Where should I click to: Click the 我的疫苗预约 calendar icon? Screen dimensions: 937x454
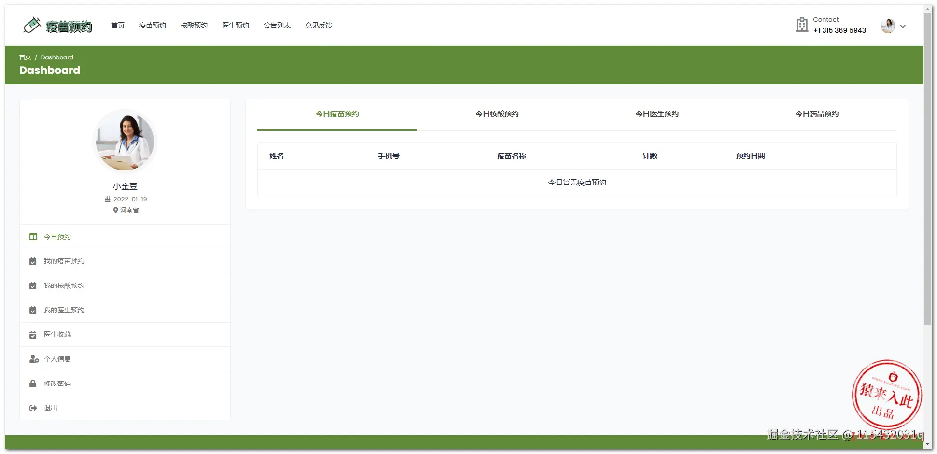33,261
